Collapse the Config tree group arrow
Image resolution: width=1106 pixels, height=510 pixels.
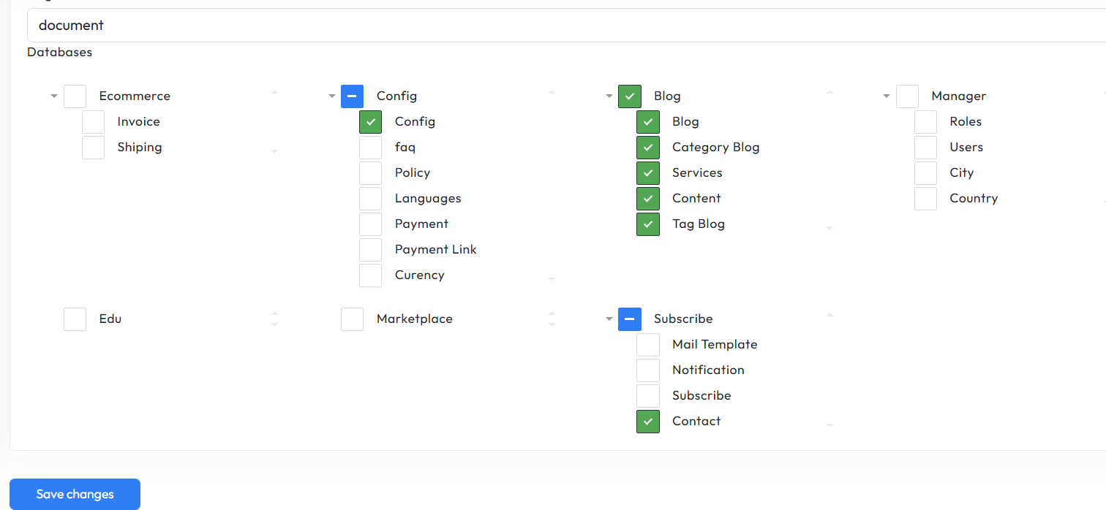click(x=332, y=96)
